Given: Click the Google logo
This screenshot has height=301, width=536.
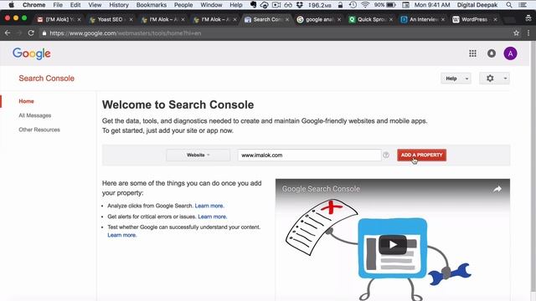Looking at the screenshot, I should click(32, 54).
